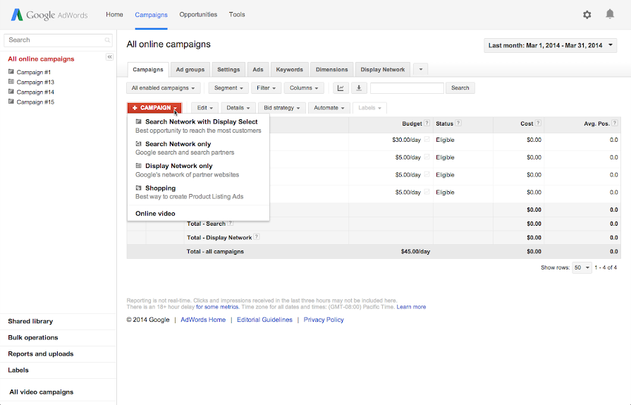Open the Editorial Guidelines link
This screenshot has width=631, height=405.
[264, 320]
